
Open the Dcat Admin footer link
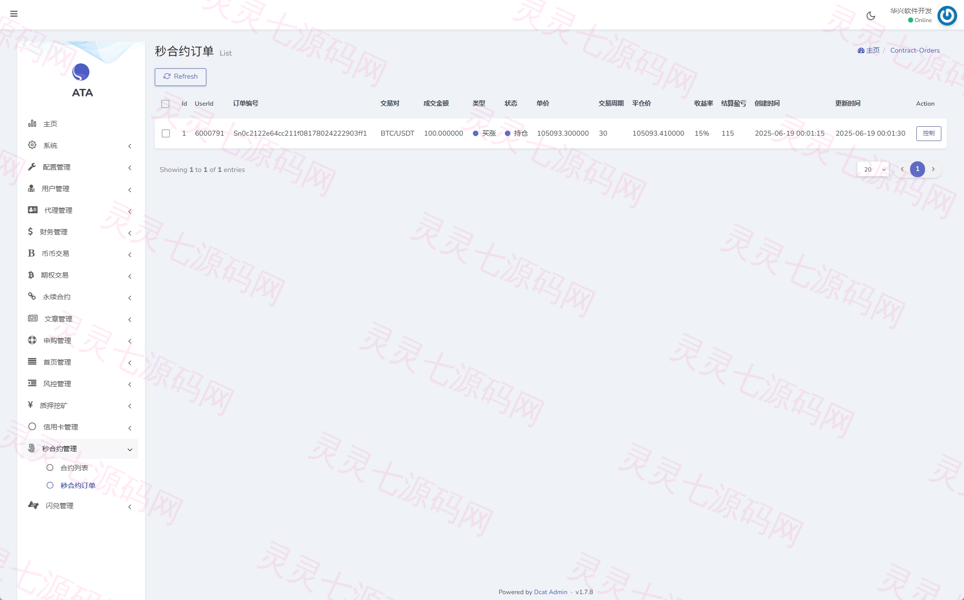click(x=550, y=592)
